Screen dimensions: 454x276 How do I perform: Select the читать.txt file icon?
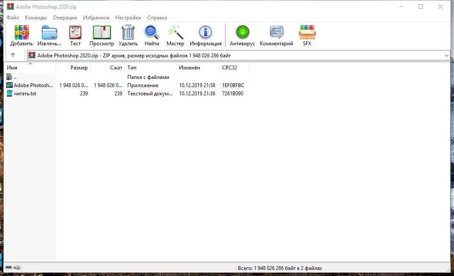pyautogui.click(x=9, y=93)
